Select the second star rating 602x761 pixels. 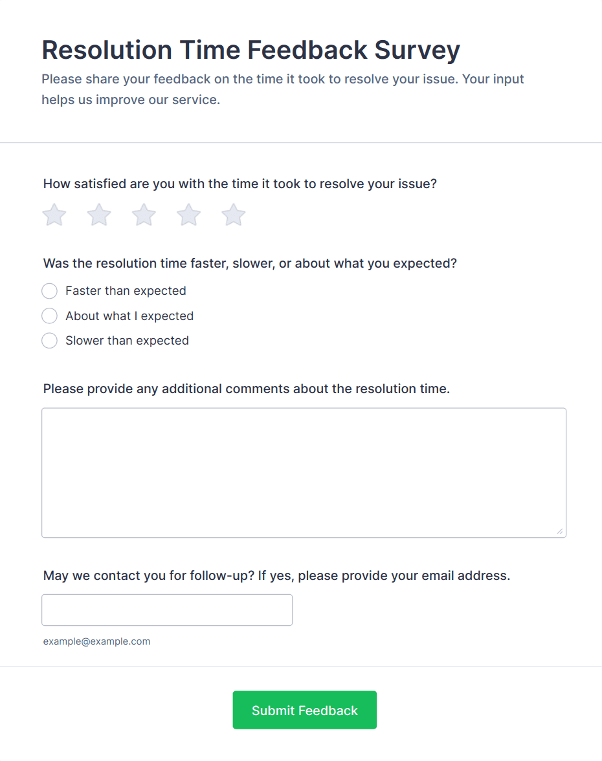pyautogui.click(x=99, y=215)
